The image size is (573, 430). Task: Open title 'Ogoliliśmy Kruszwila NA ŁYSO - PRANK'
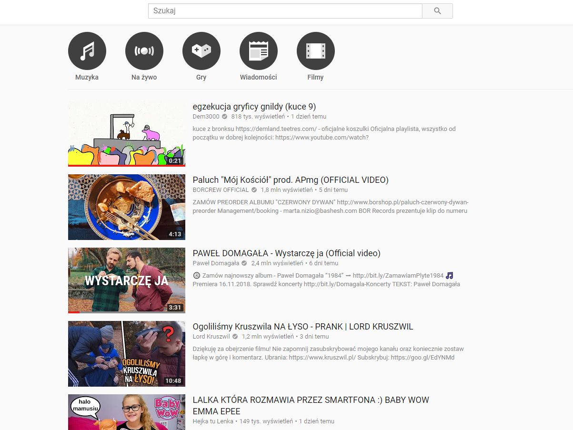point(303,327)
